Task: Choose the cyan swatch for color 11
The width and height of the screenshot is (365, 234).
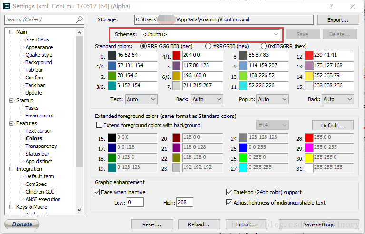Action: [243, 86]
